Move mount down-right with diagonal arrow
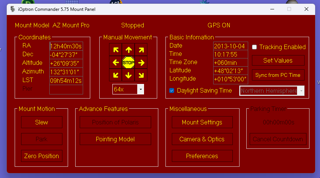 (141, 75)
